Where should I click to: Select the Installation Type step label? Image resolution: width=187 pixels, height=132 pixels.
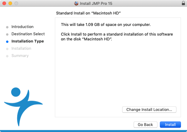pyautogui.click(x=28, y=41)
